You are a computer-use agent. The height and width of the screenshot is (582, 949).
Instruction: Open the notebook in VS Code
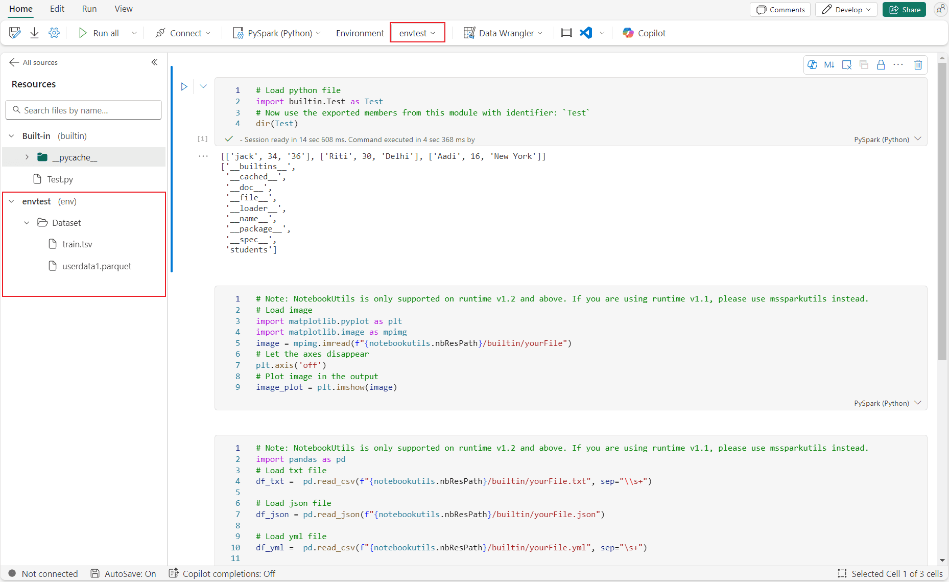point(585,33)
